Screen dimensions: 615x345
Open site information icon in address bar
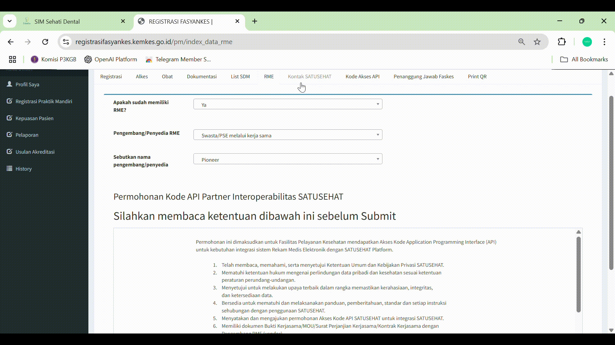tap(66, 42)
